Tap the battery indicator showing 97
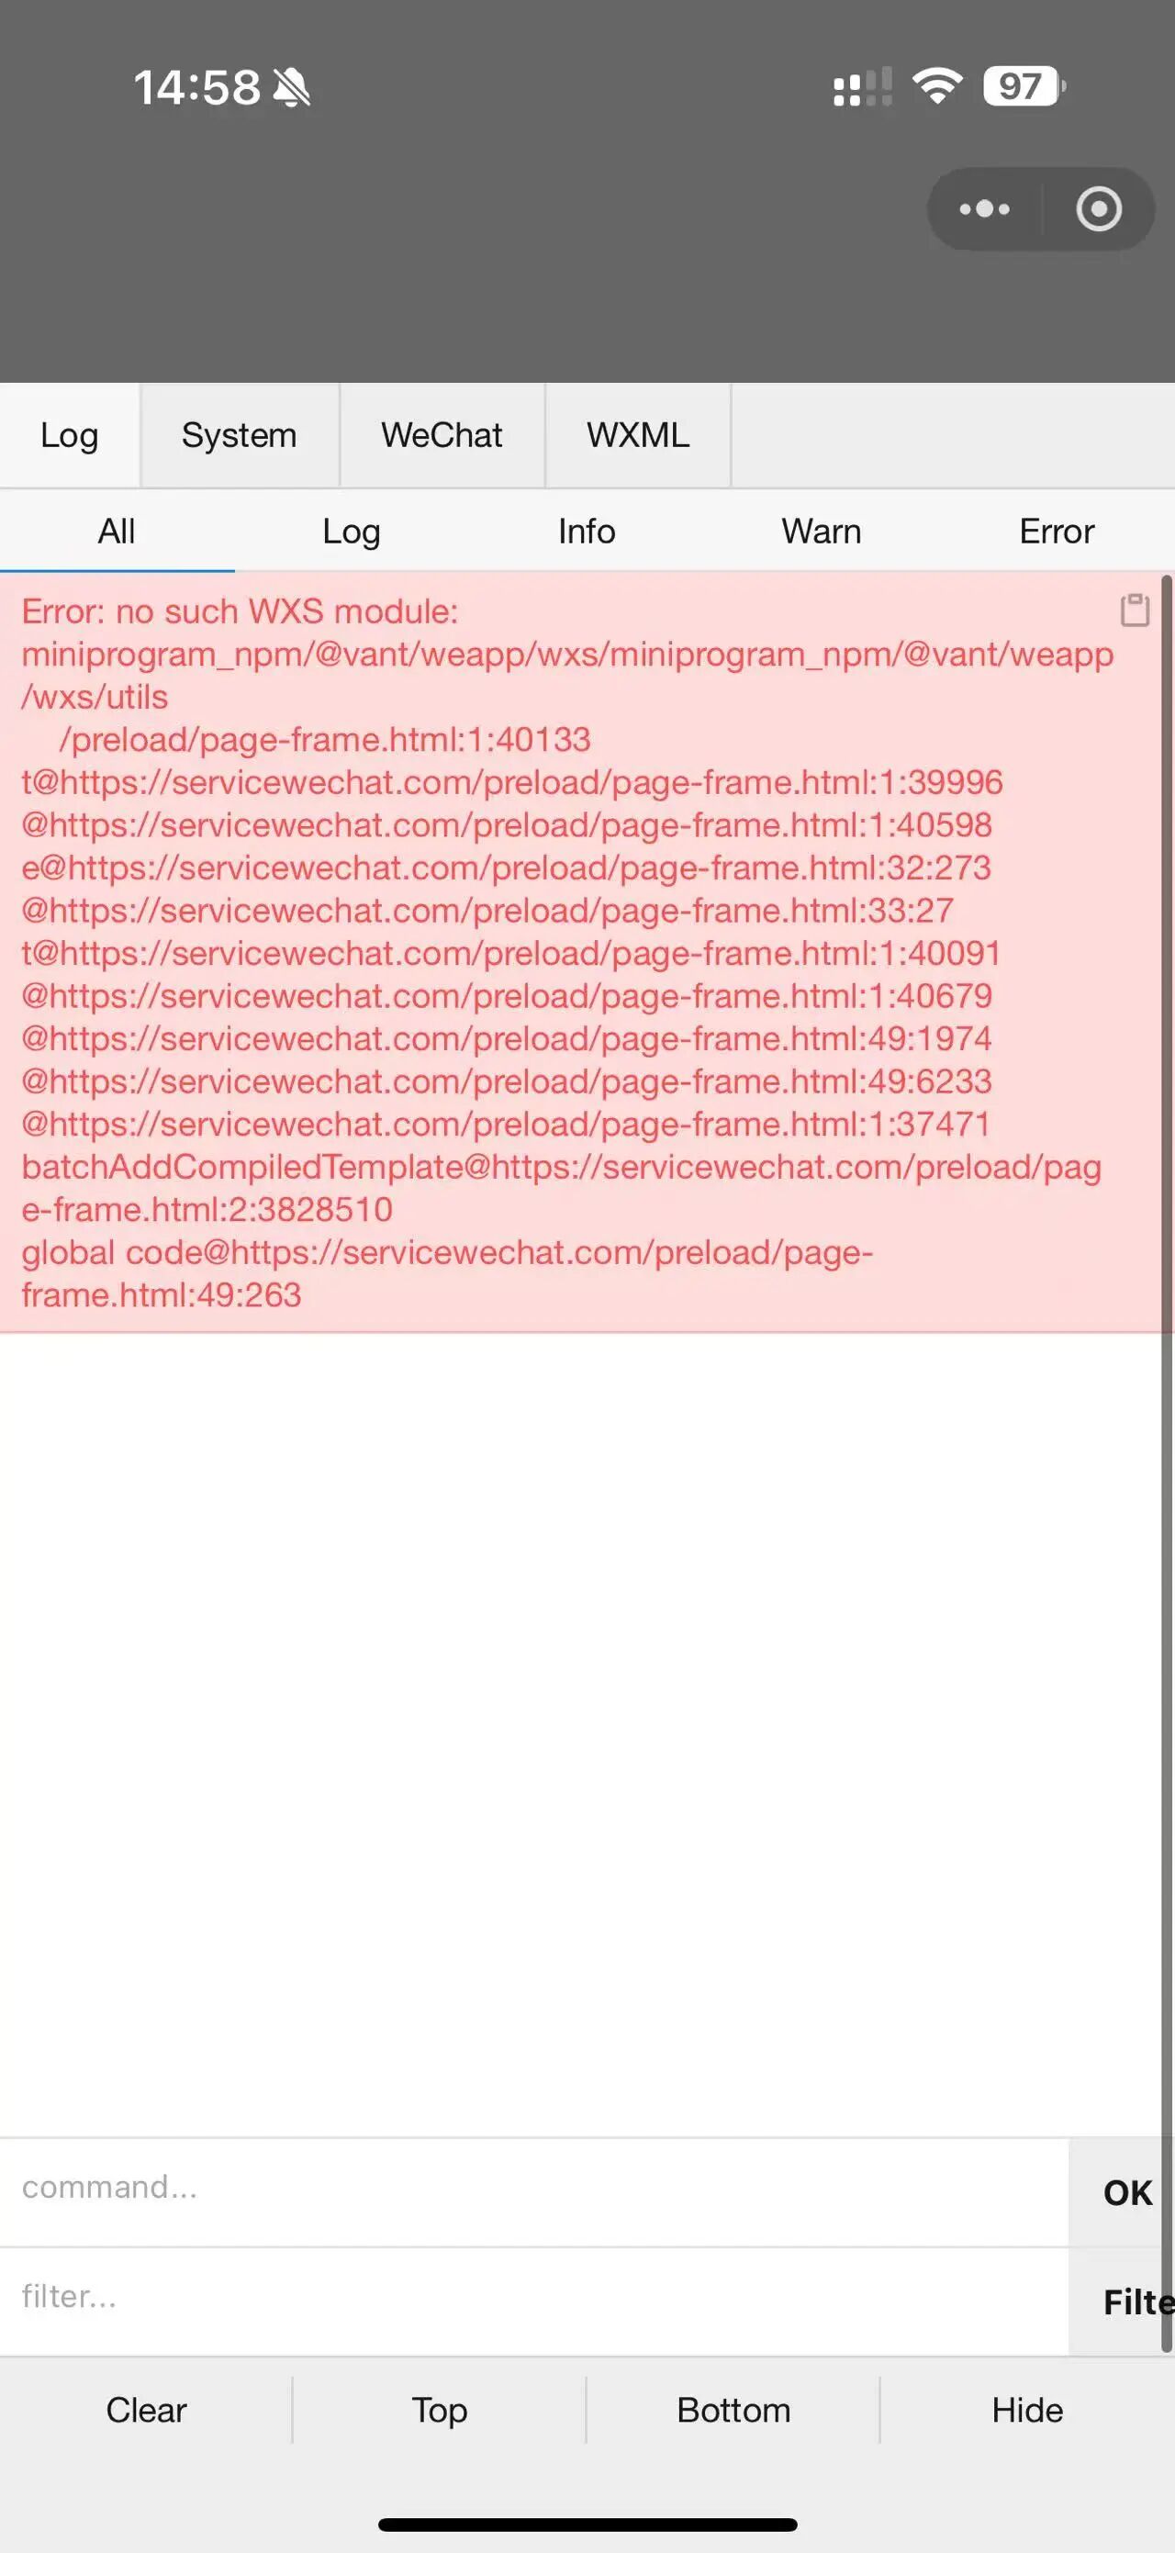Image resolution: width=1175 pixels, height=2553 pixels. pos(1024,86)
